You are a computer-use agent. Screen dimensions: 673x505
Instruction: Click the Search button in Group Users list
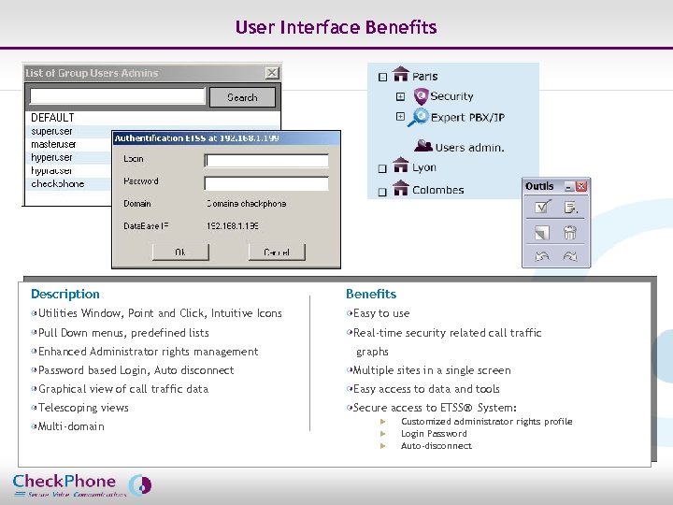point(242,97)
